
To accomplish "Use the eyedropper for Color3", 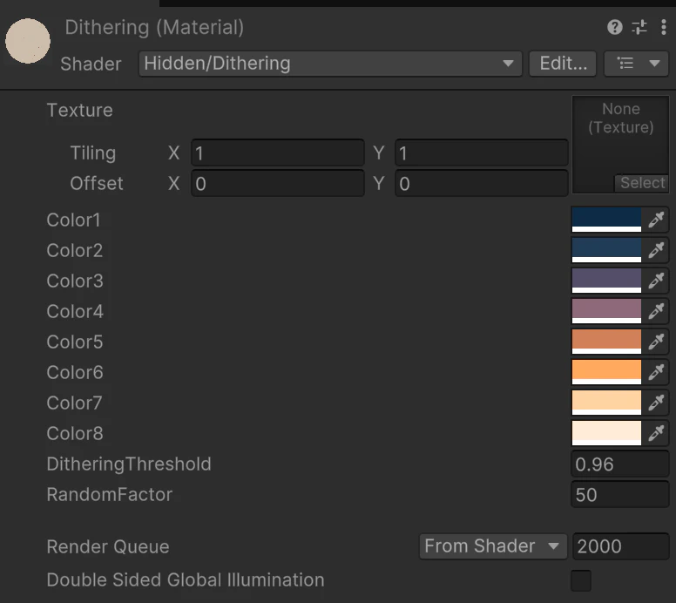I will tap(656, 281).
